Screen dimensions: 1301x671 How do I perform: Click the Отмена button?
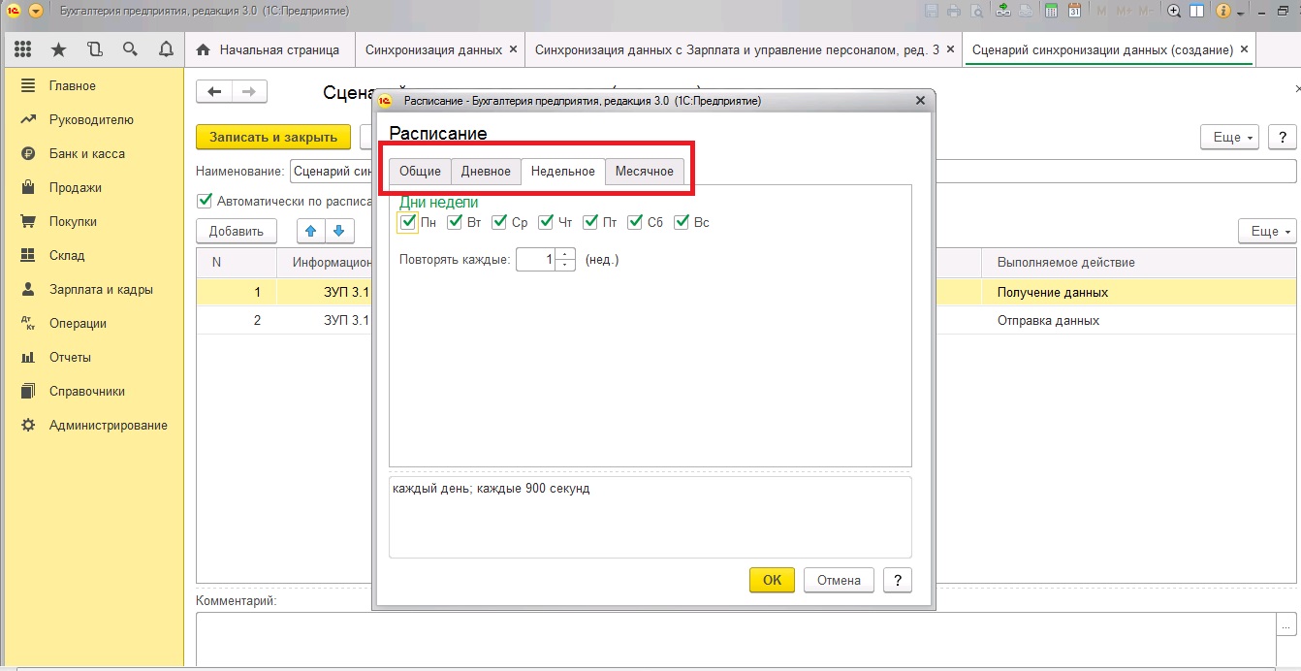[x=839, y=580]
